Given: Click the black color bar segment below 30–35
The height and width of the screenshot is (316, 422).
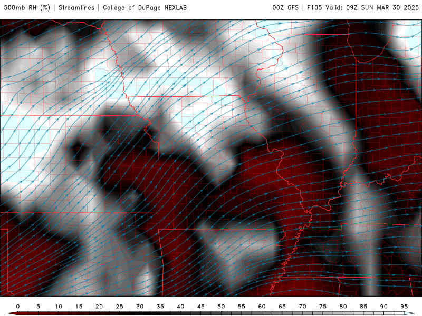Looking at the screenshot, I should click(150, 313).
